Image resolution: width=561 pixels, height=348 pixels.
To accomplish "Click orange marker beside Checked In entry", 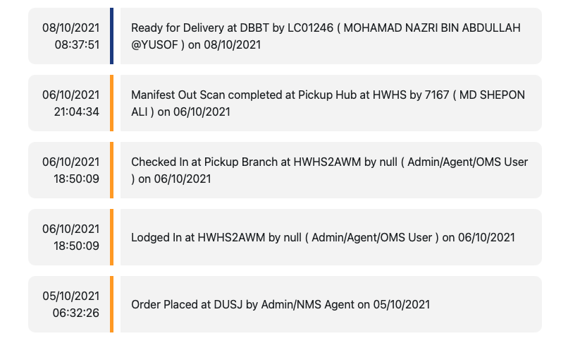I will coord(111,170).
